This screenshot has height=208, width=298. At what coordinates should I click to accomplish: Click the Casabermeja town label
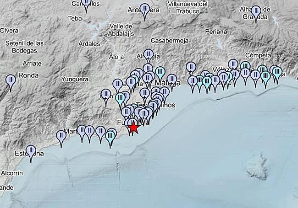(170, 40)
